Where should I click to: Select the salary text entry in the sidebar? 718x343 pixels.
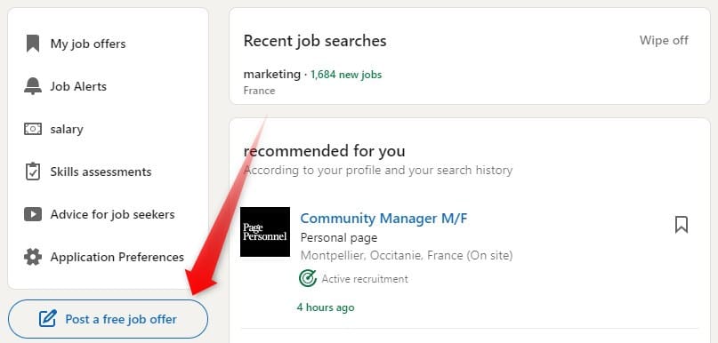point(67,130)
